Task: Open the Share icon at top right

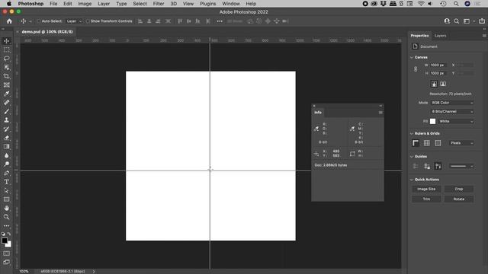Action: coord(482,21)
